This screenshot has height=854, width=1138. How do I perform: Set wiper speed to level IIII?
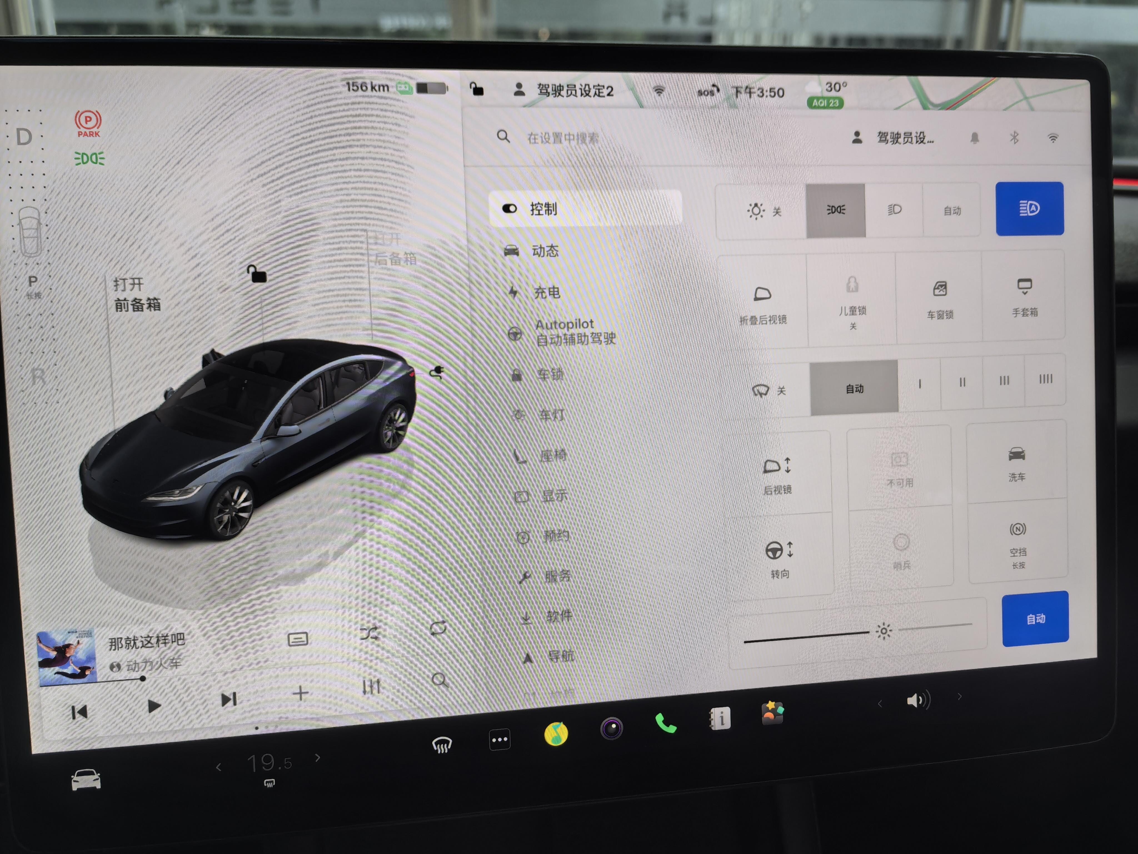coord(1045,379)
